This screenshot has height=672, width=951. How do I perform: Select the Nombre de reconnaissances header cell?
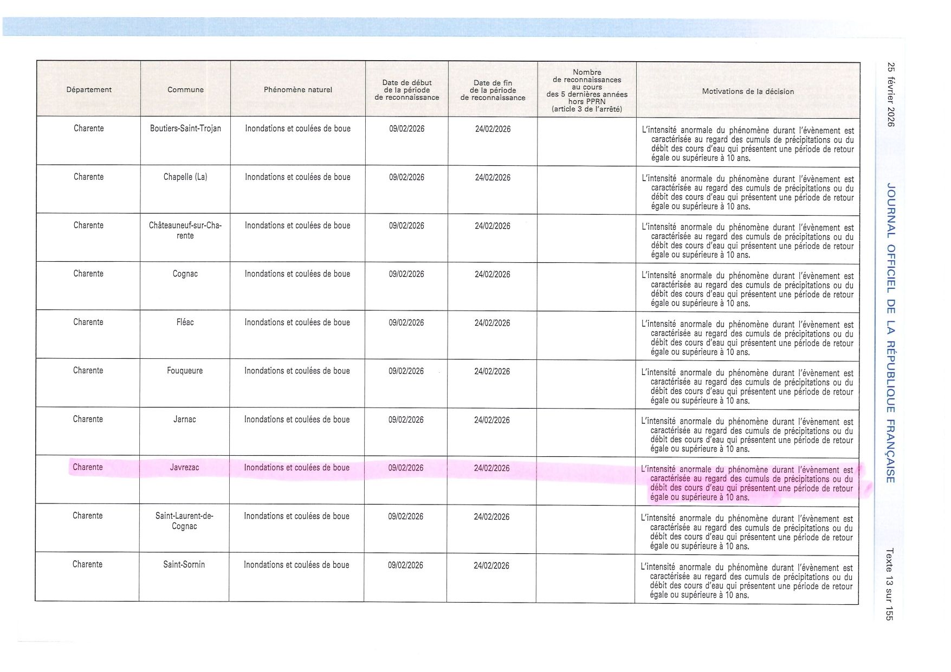click(x=586, y=91)
